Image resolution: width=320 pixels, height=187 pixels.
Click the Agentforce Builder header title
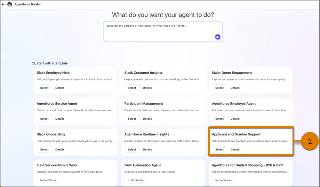coord(28,4)
